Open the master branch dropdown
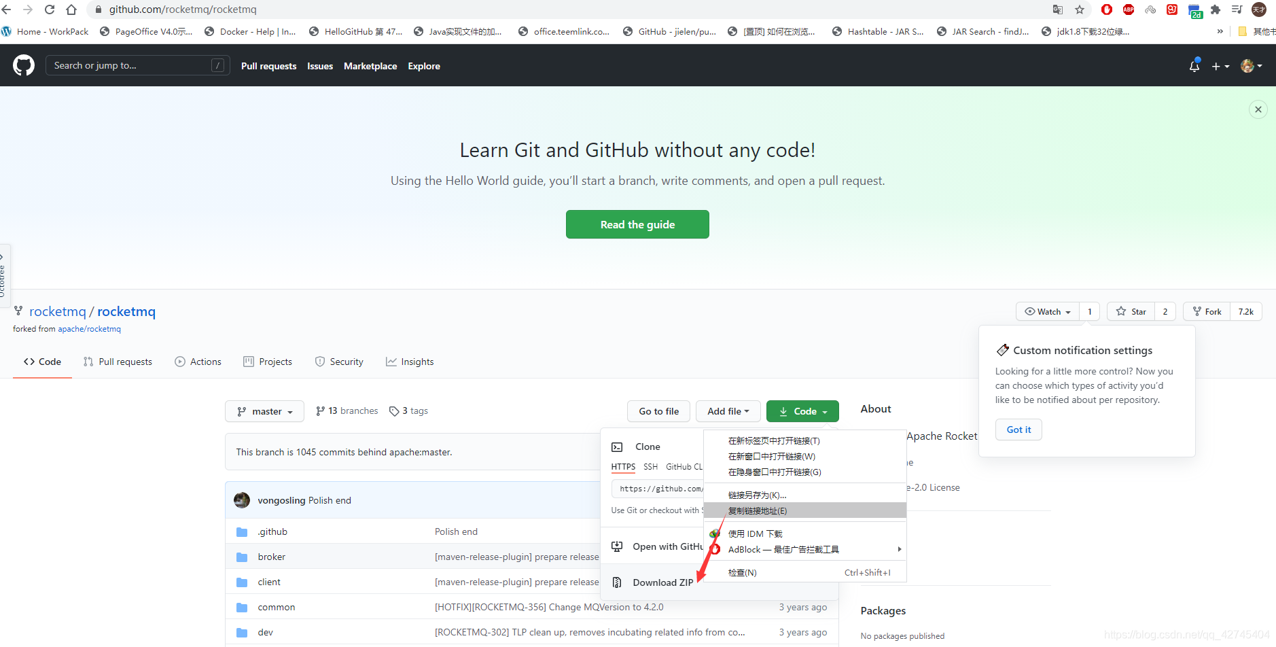The image size is (1276, 647). pos(264,411)
